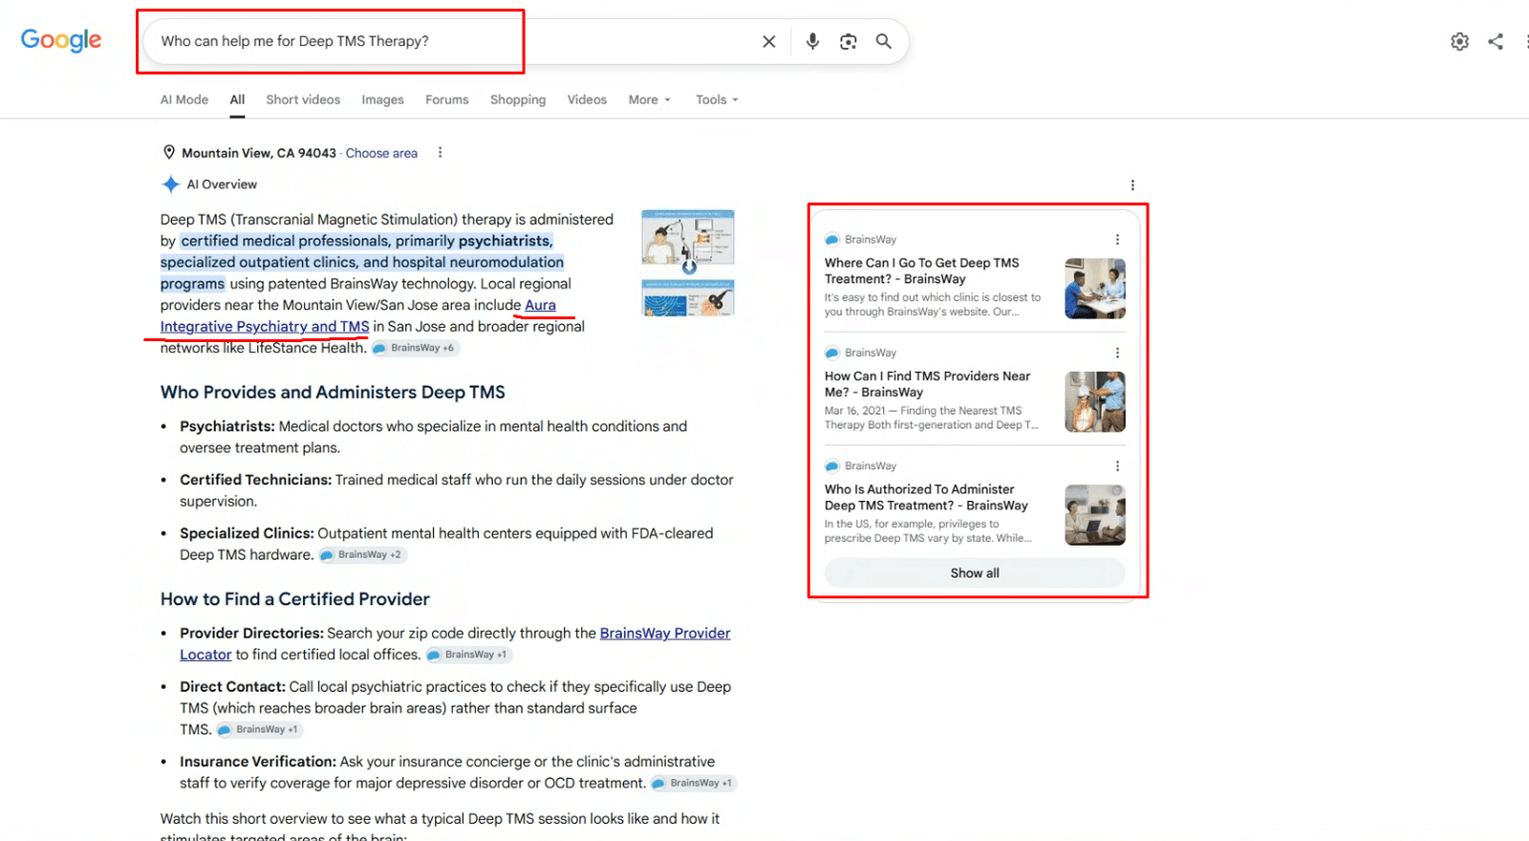The width and height of the screenshot is (1529, 841).
Task: Click BrainsWay +1 chip after Direct Contact
Action: pyautogui.click(x=260, y=729)
